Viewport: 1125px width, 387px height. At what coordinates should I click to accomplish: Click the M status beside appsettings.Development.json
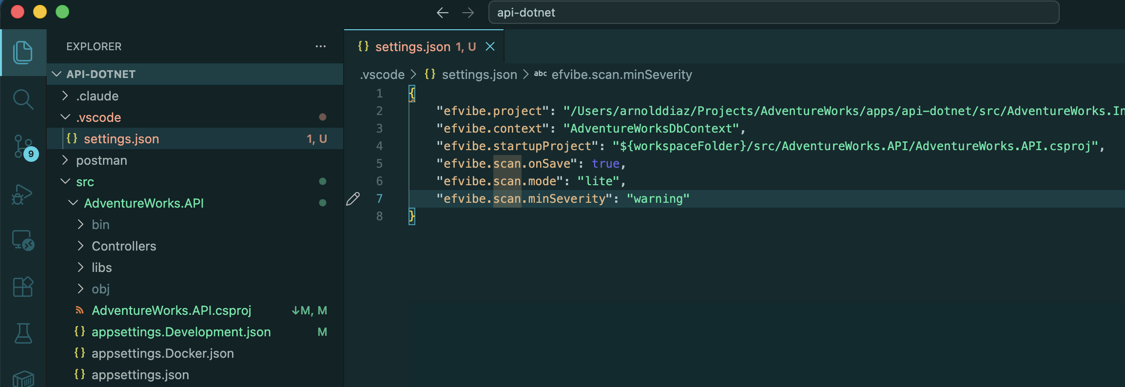pyautogui.click(x=322, y=332)
